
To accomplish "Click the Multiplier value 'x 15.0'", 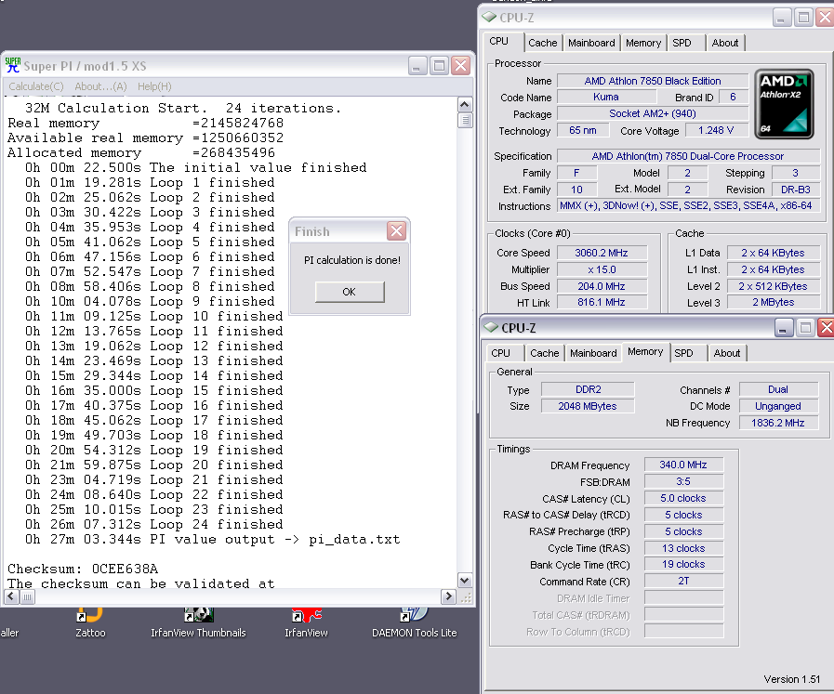I will (602, 269).
